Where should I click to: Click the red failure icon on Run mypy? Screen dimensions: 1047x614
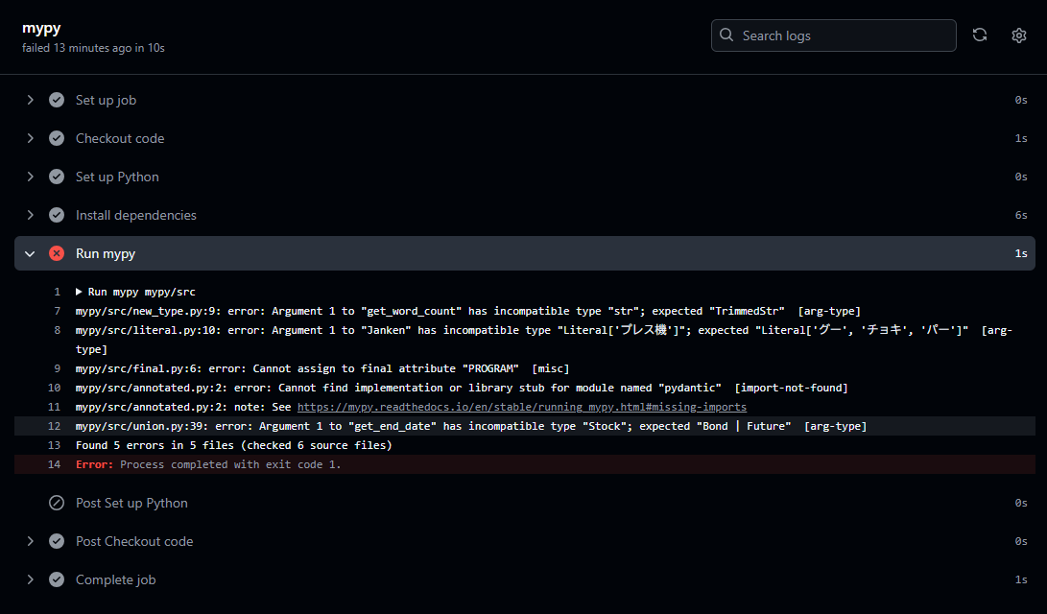(56, 253)
